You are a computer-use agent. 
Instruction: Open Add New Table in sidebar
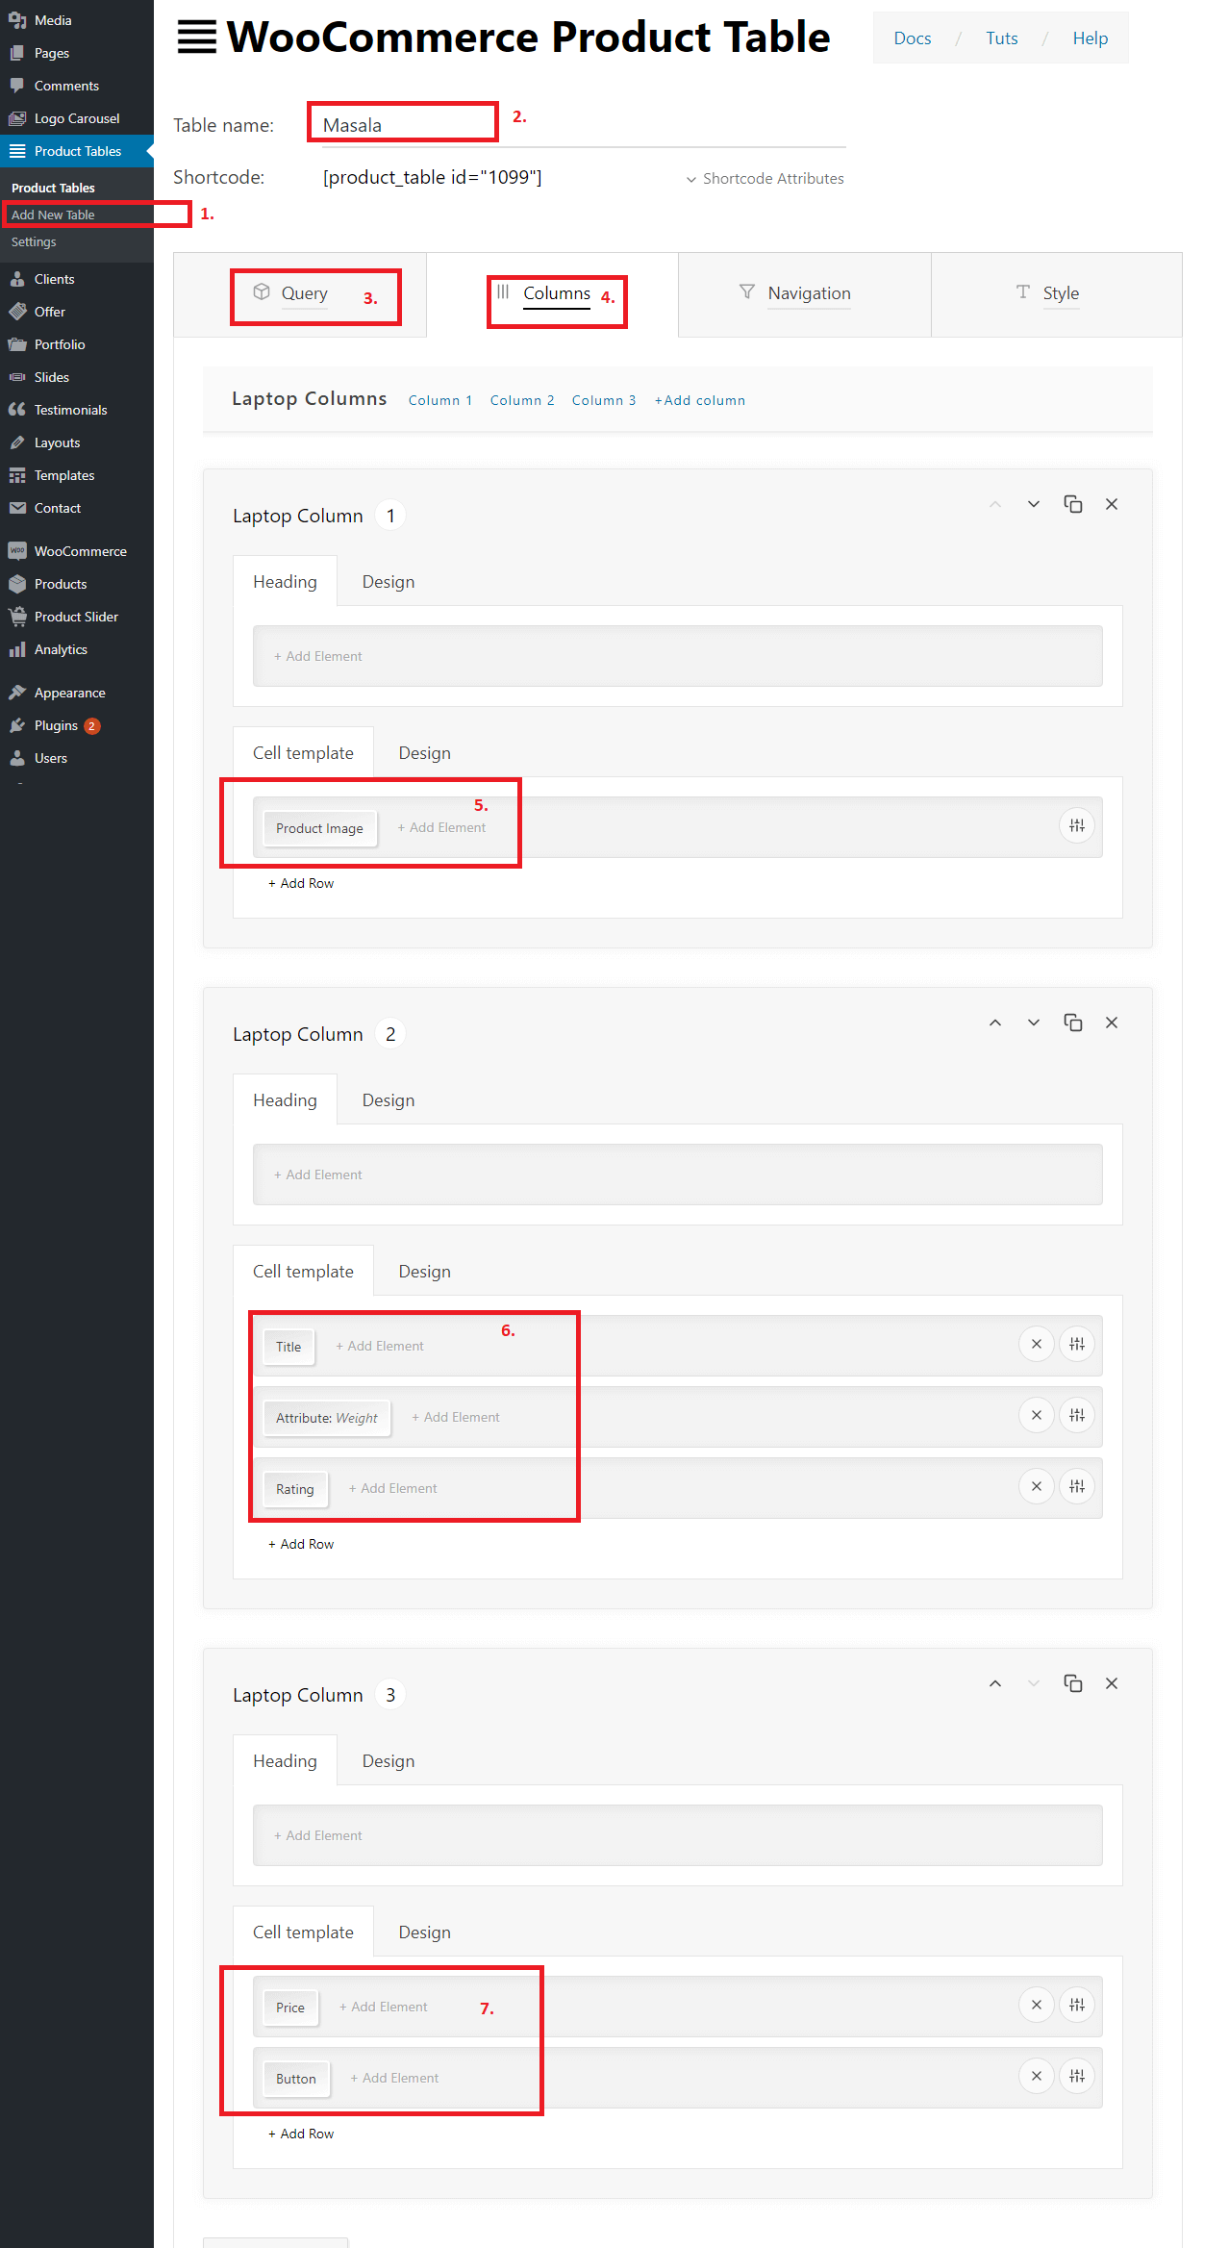(x=53, y=215)
